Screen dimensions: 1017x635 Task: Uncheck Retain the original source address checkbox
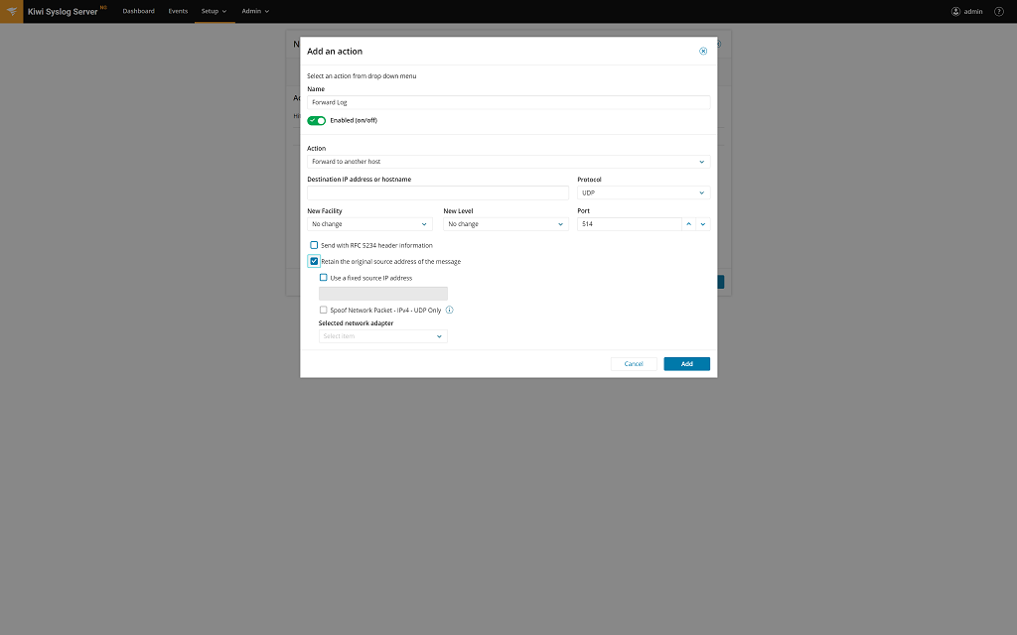[314, 261]
